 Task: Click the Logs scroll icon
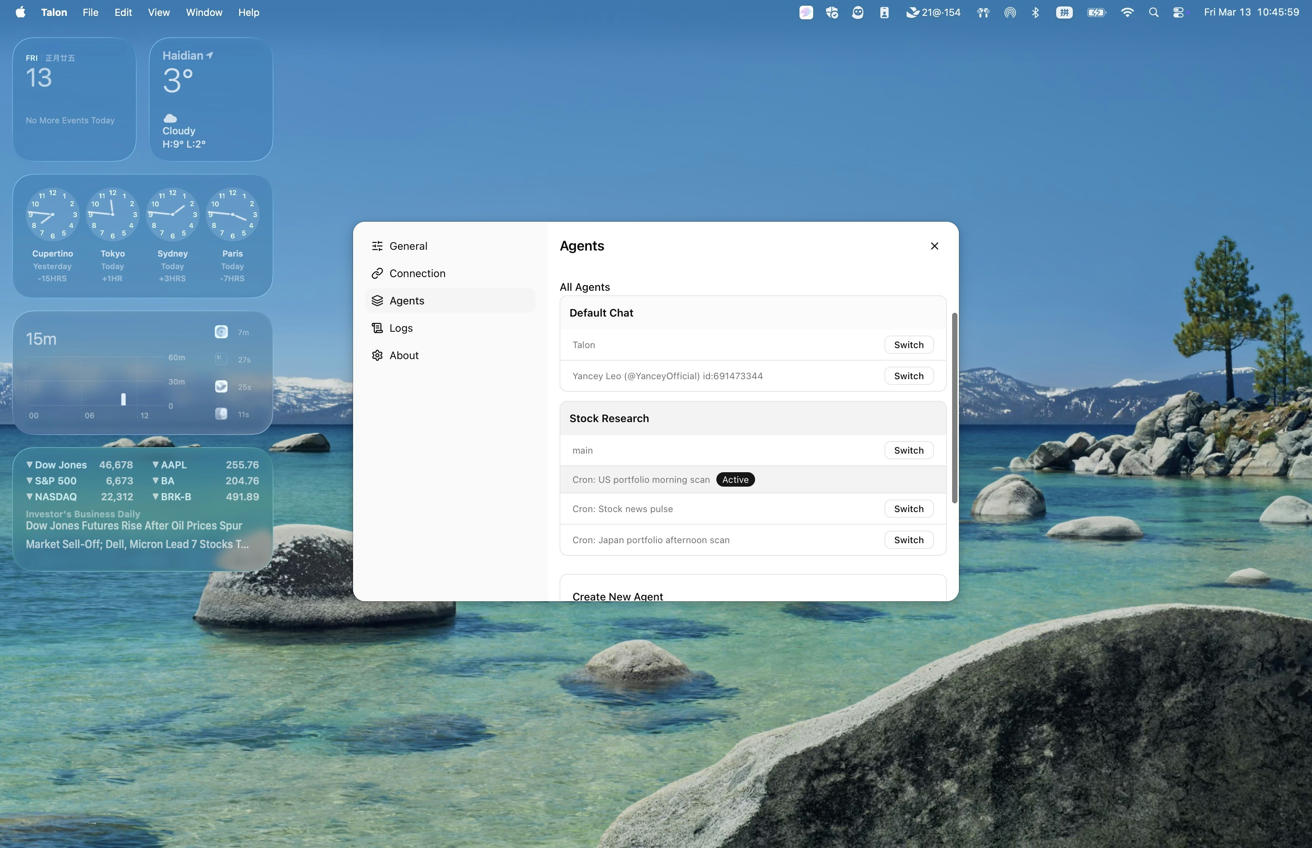click(x=377, y=328)
